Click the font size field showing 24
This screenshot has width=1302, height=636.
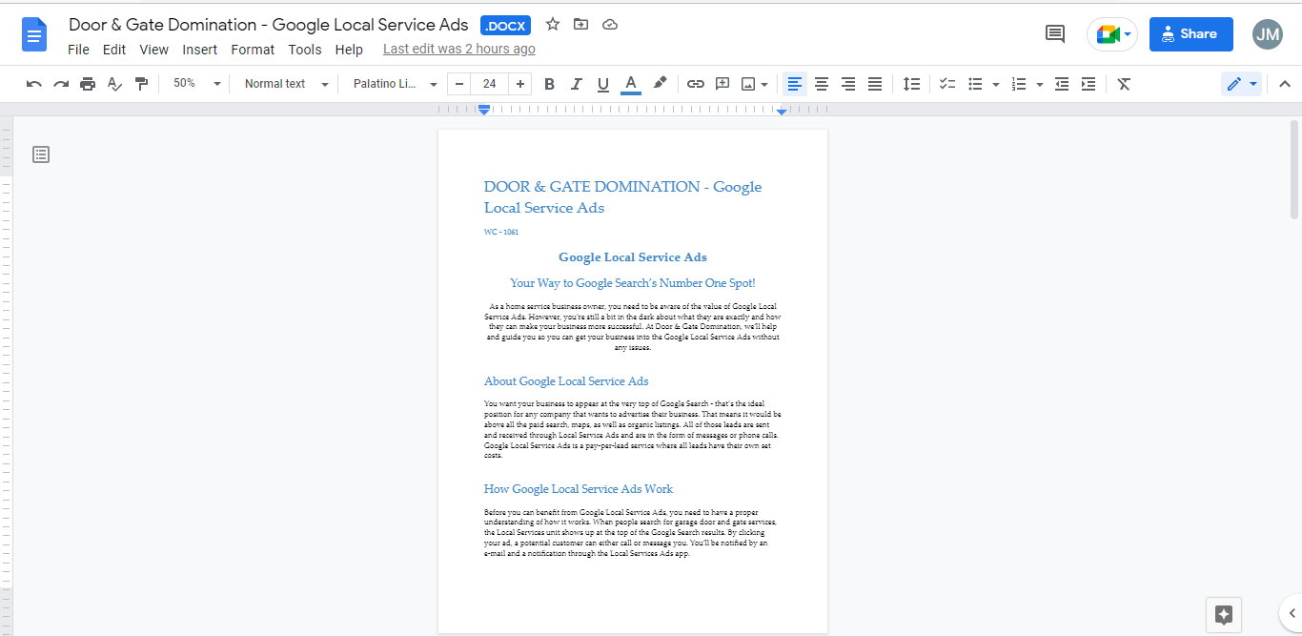(490, 84)
